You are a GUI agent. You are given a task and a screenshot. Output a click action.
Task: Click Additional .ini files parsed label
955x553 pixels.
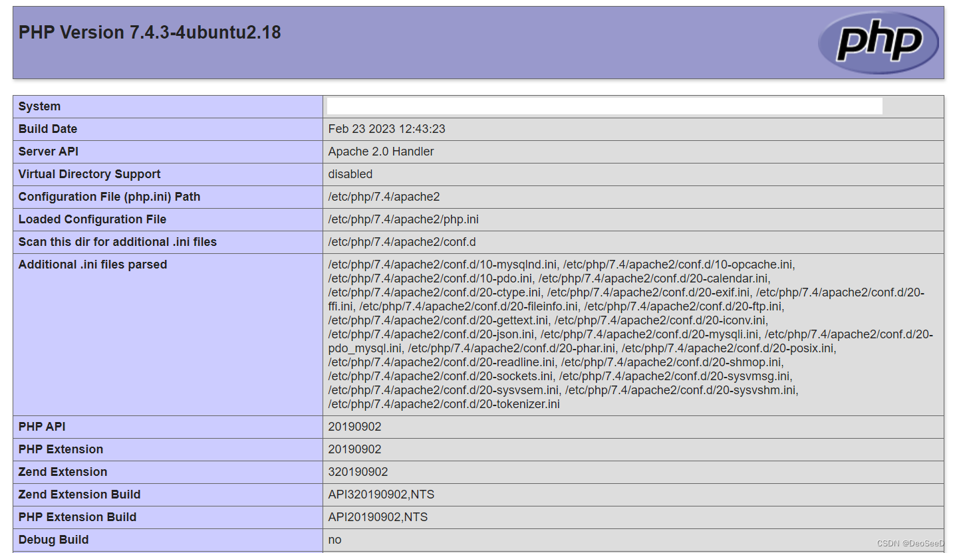point(92,265)
